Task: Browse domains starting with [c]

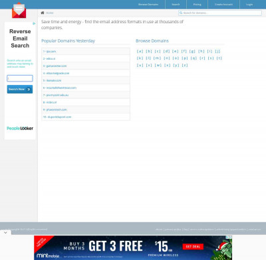Action: [158, 51]
